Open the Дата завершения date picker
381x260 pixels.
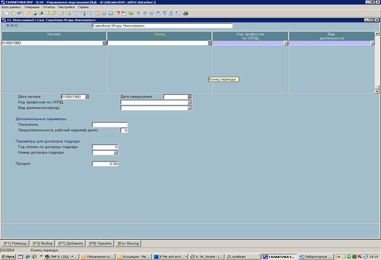pyautogui.click(x=190, y=96)
